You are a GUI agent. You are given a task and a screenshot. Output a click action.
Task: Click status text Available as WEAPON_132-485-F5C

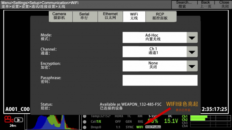coord(131,104)
